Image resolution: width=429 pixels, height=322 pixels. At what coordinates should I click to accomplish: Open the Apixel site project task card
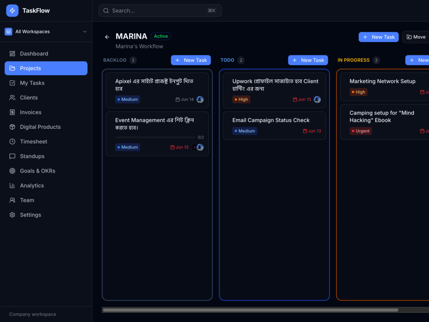157,90
